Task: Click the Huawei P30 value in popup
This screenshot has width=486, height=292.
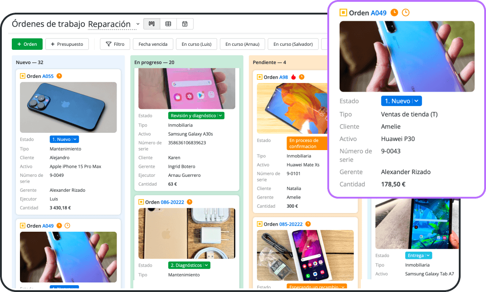Action: point(398,139)
